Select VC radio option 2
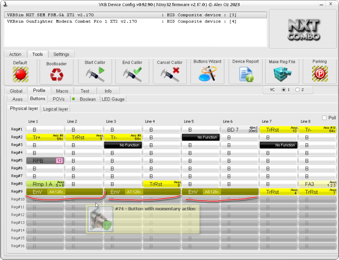Viewport: 339px width, 260px height. pyautogui.click(x=298, y=90)
